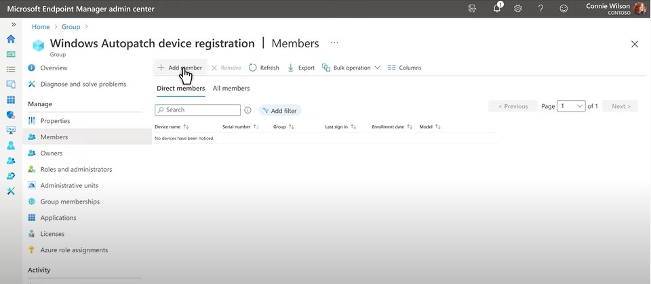This screenshot has width=651, height=284.
Task: Open notifications bell icon
Action: pyautogui.click(x=497, y=8)
